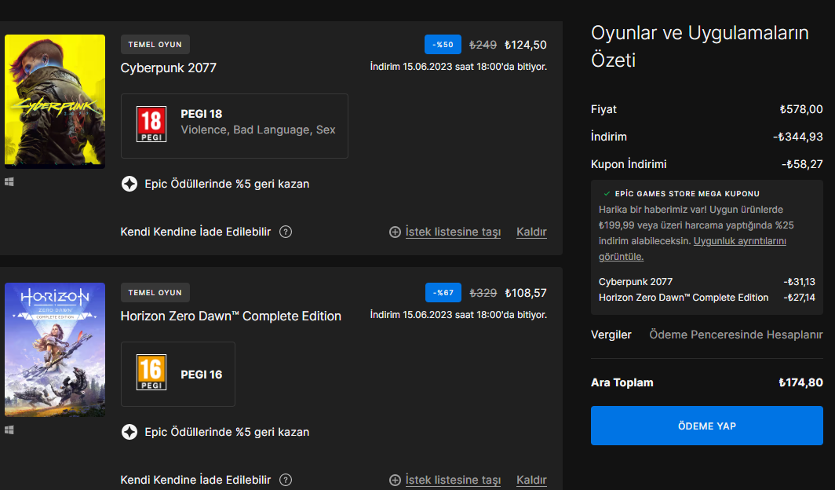Click the Horizon Zero Dawn™ Complete Edition title
This screenshot has height=490, width=835.
(x=231, y=316)
